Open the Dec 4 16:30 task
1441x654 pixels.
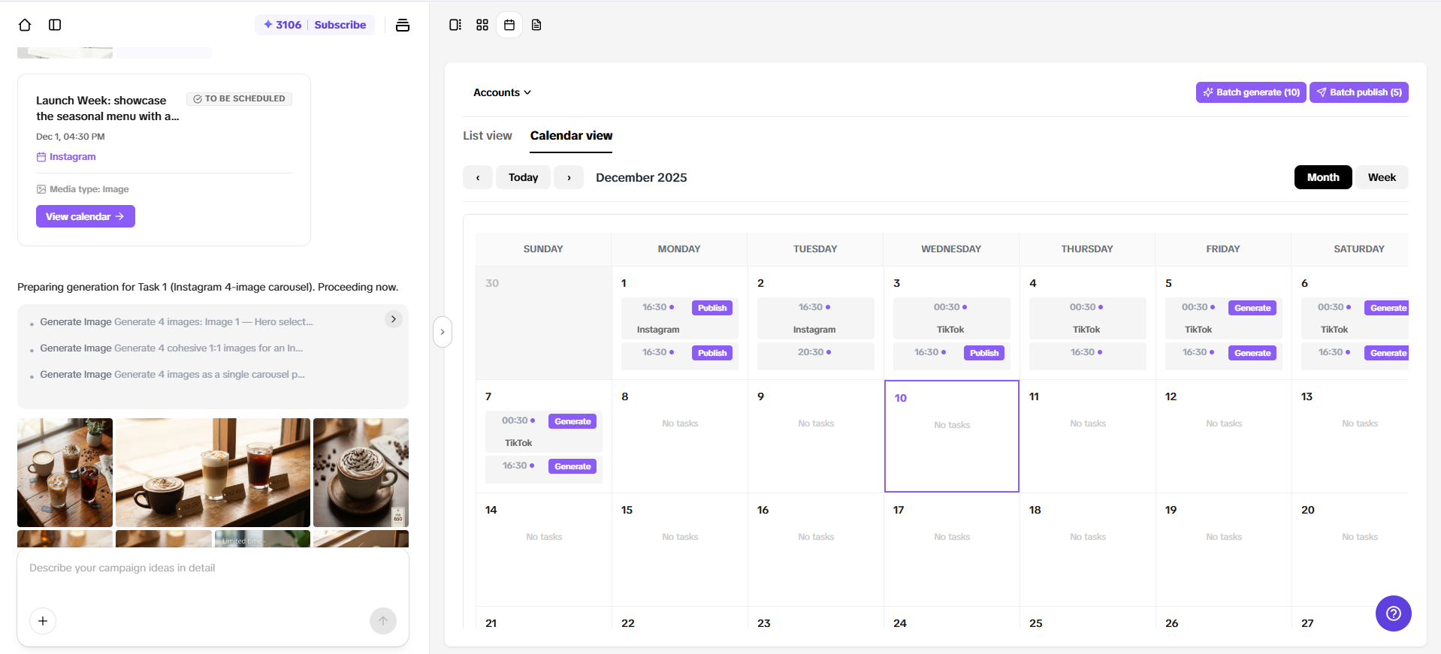point(1087,356)
